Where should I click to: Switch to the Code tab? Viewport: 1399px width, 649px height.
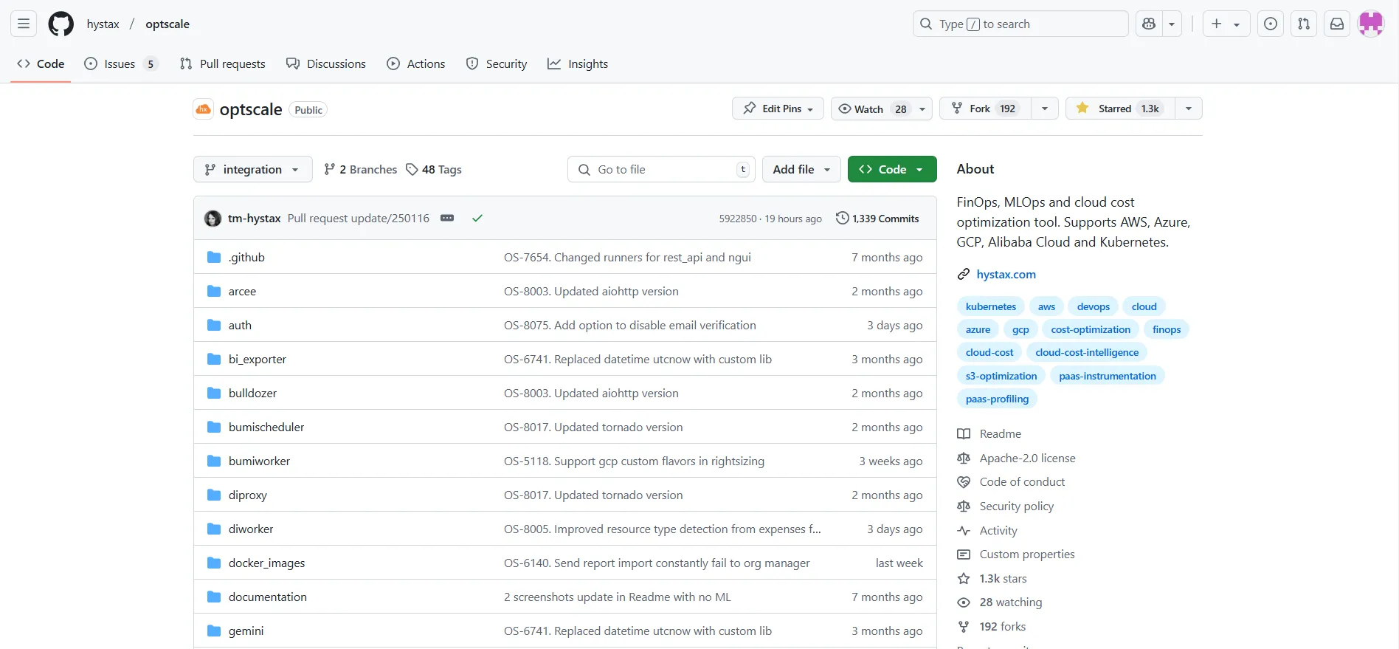click(41, 63)
